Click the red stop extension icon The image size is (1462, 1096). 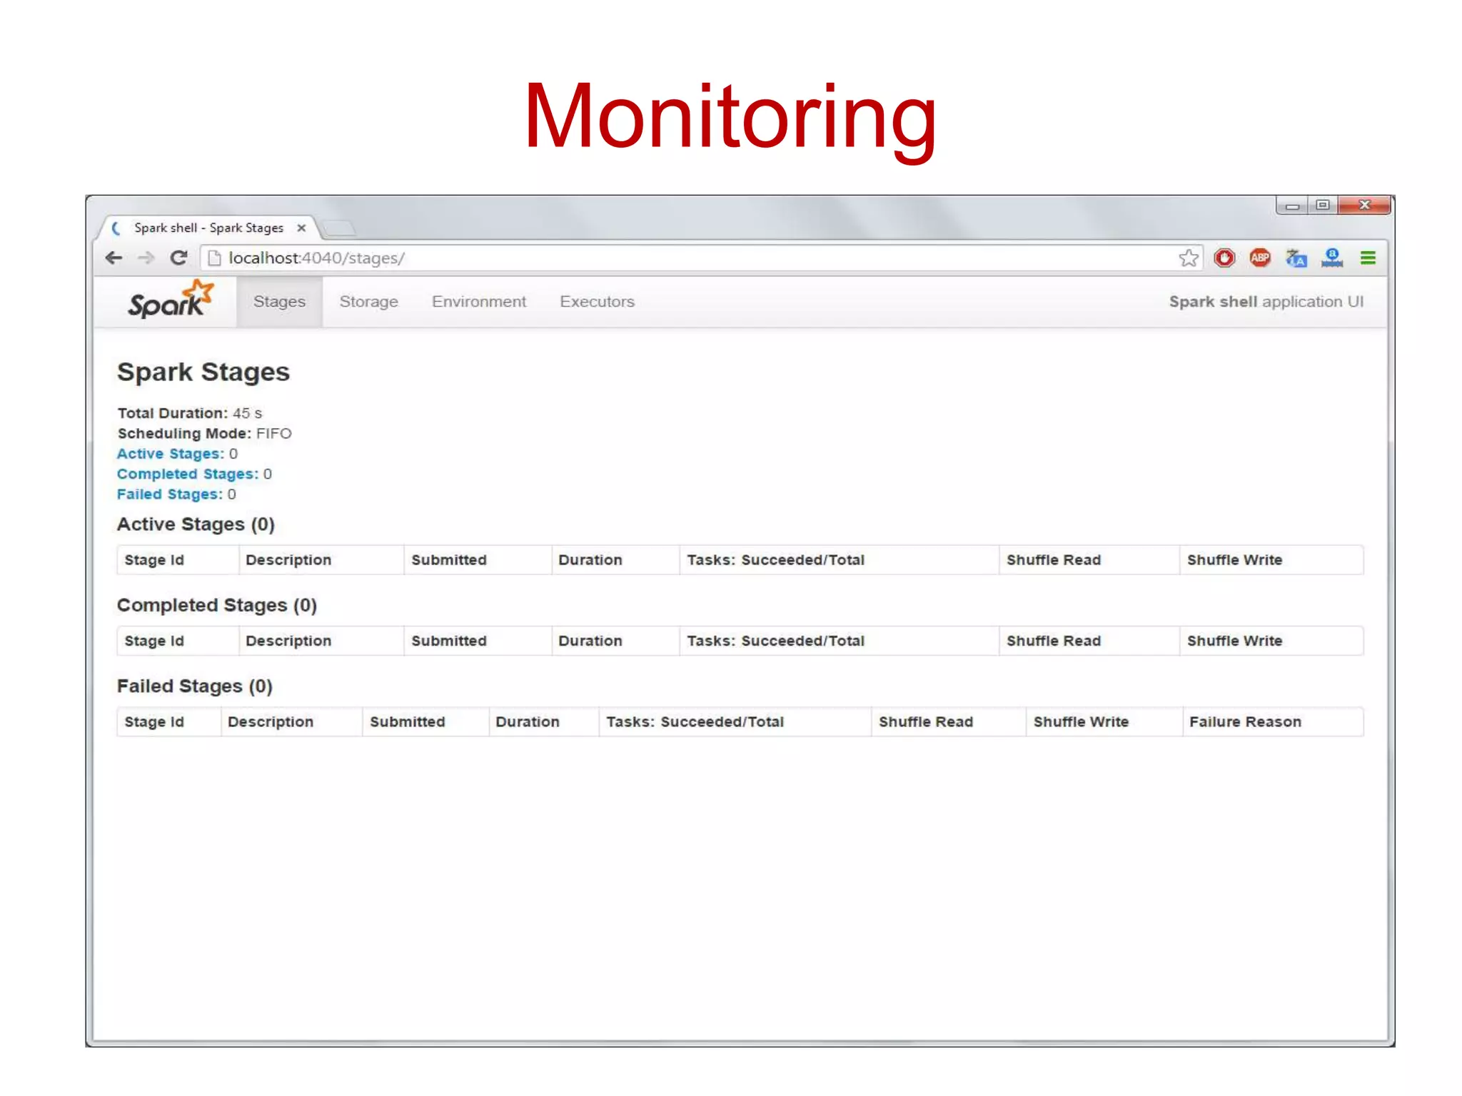(x=1224, y=258)
